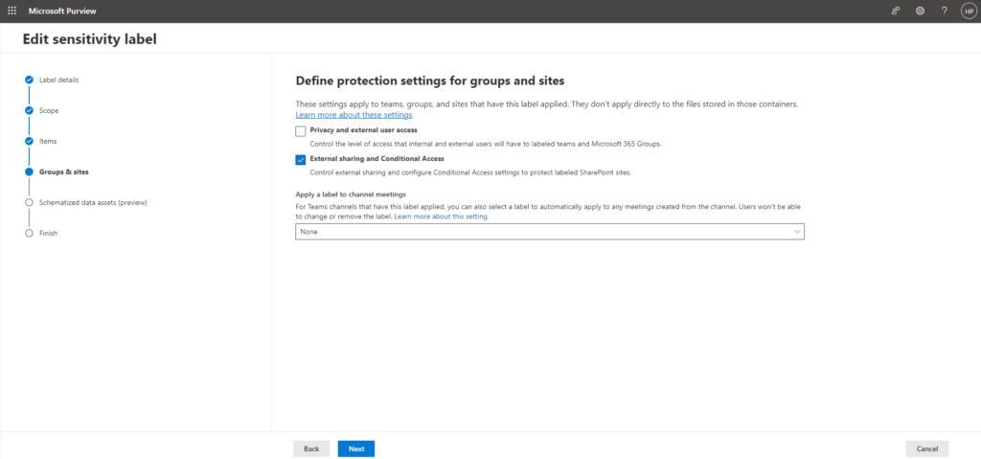Click the Label details completed step icon
Viewport: 981px width, 459px height.
[x=30, y=80]
